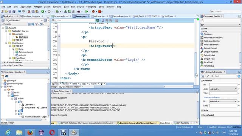Image resolution: width=242 pixels, height=136 pixels.
Task: Click the Title input field
Action: (223, 93)
